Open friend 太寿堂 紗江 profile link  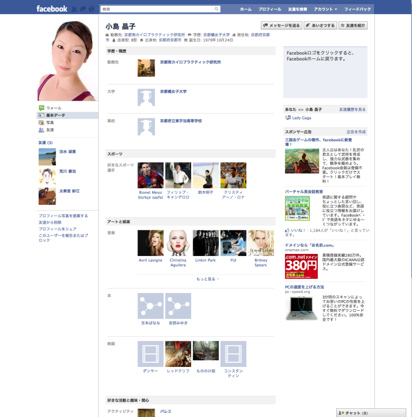pos(69,191)
